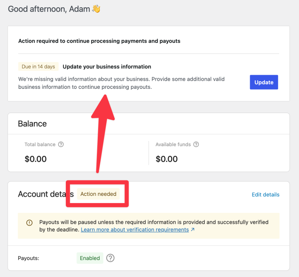Click the Balance section heading
The height and width of the screenshot is (277, 299).
pos(32,124)
